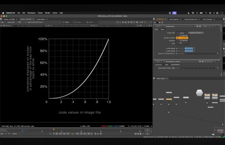Image resolution: width=225 pixels, height=145 pixels.
Task: Click the Node Graph tab
Action: point(161,78)
